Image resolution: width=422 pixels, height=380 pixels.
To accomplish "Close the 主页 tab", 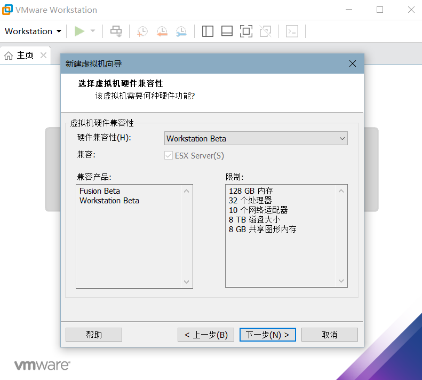I will coord(43,56).
